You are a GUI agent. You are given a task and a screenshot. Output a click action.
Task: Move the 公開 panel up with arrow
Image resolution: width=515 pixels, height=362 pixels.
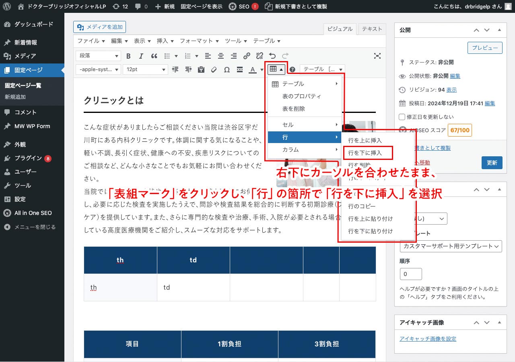click(x=476, y=30)
